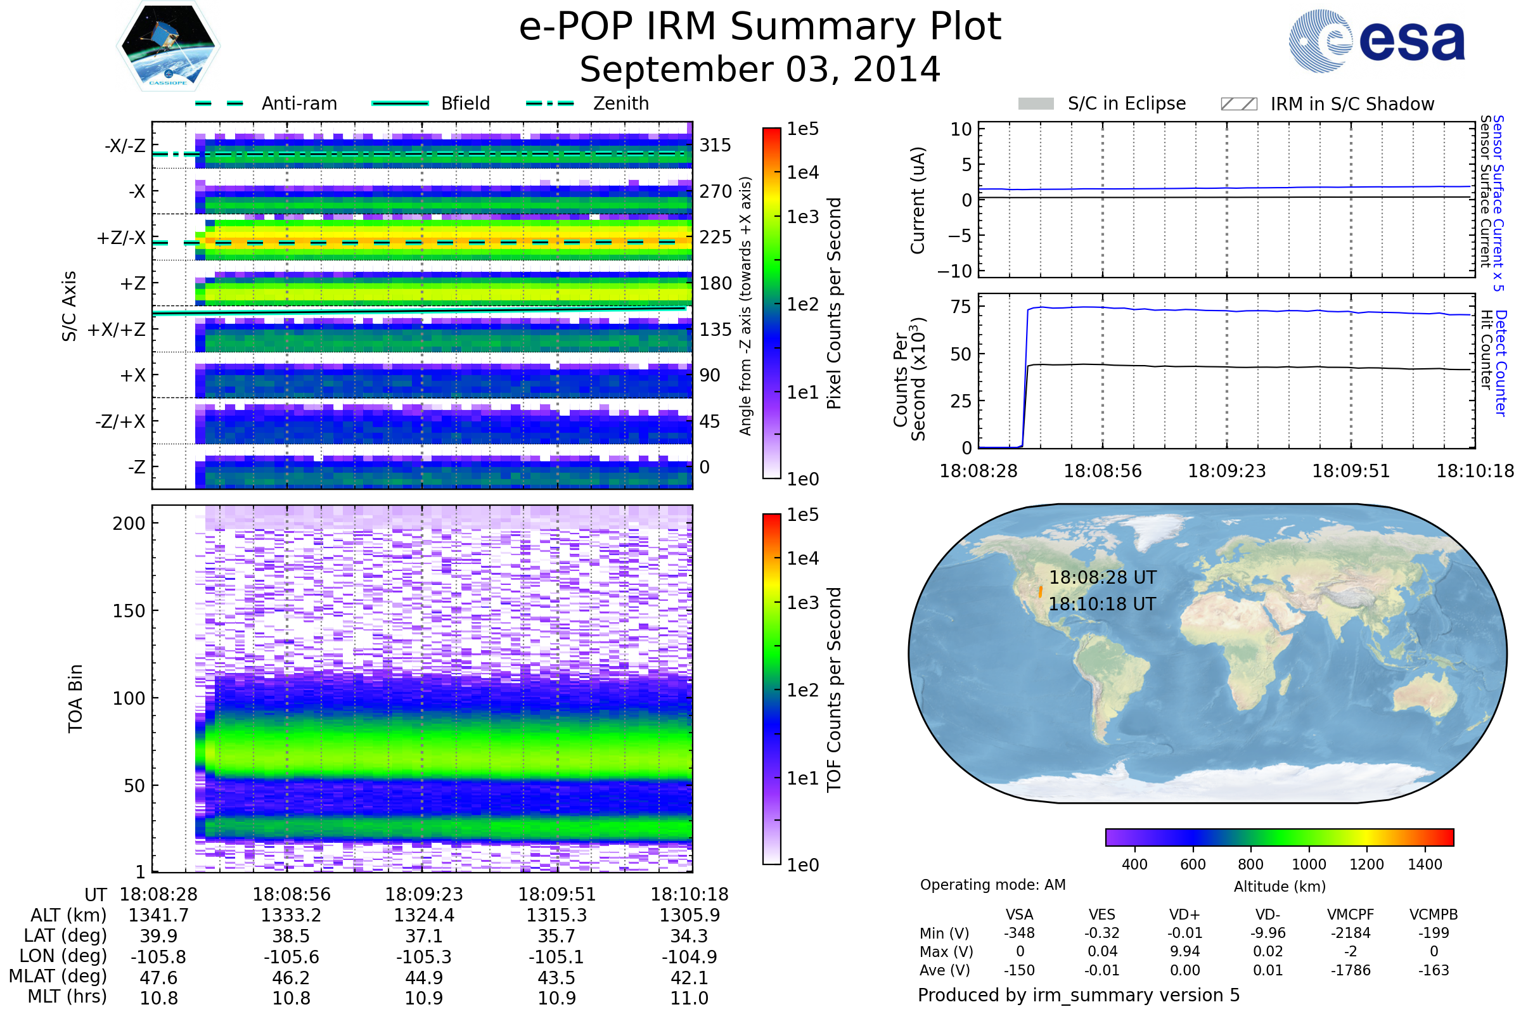Click the e-POP IRM Summary Plot title
This screenshot has height=1014, width=1521.
(760, 27)
